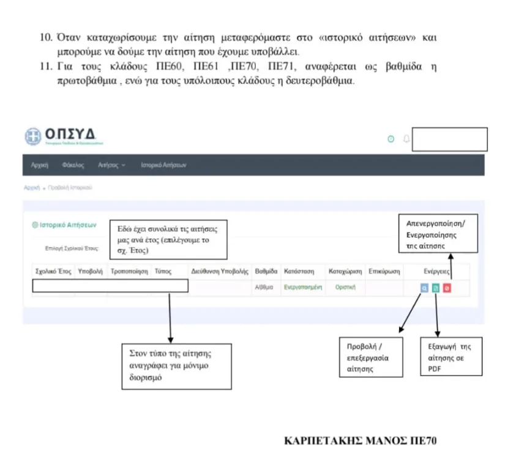The image size is (527, 459).
Task: Click the red deactivate application icon
Action: [x=447, y=288]
